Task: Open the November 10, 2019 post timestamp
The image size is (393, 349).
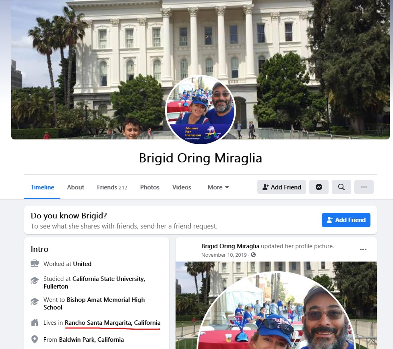Action: click(224, 255)
